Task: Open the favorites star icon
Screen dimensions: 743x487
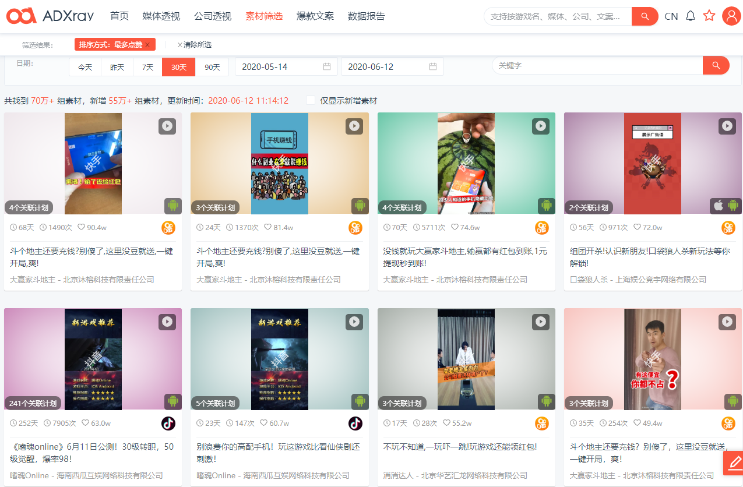Action: (x=709, y=16)
